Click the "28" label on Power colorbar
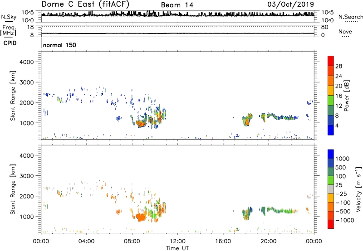The image size is (363, 251). point(338,66)
